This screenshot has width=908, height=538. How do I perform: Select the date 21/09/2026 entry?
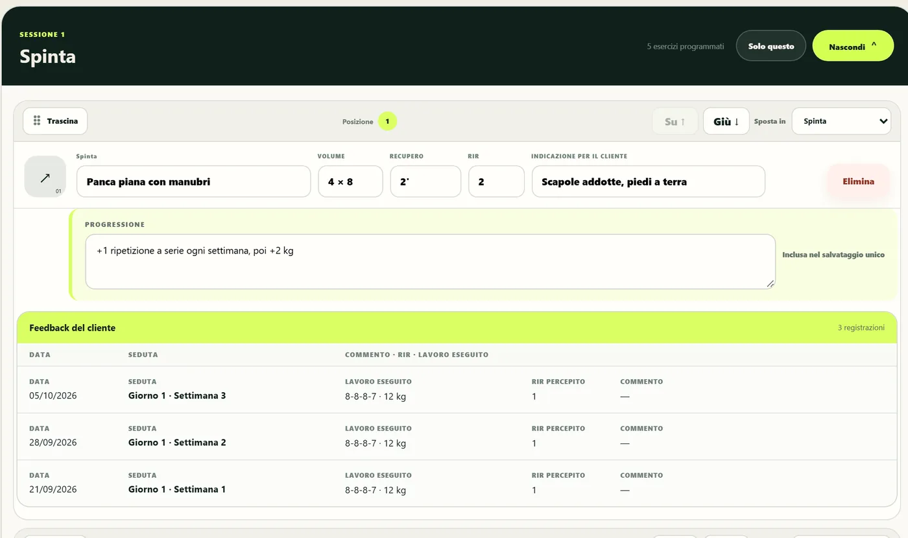tap(53, 489)
